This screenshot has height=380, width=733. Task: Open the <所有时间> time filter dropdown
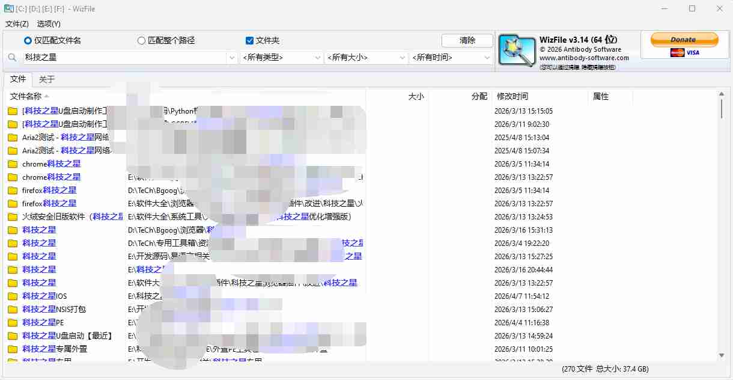click(x=451, y=58)
